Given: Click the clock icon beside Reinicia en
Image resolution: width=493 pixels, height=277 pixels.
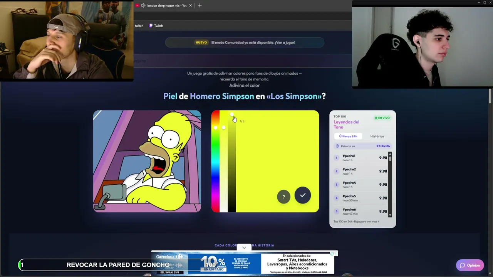Looking at the screenshot, I should pyautogui.click(x=337, y=146).
